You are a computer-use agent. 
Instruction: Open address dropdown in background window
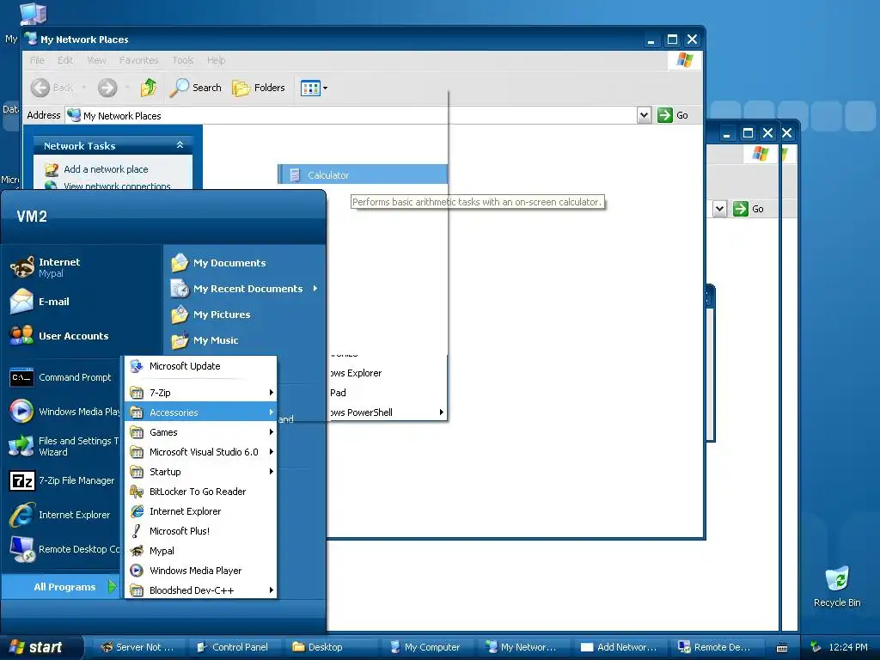[x=719, y=209]
